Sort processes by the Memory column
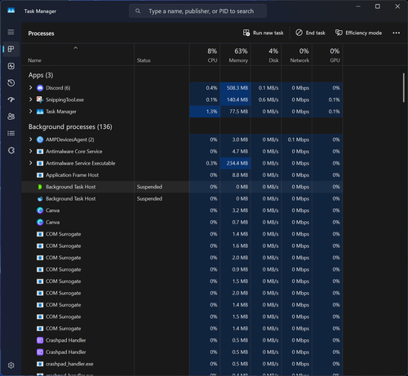The width and height of the screenshot is (408, 376). click(x=235, y=55)
